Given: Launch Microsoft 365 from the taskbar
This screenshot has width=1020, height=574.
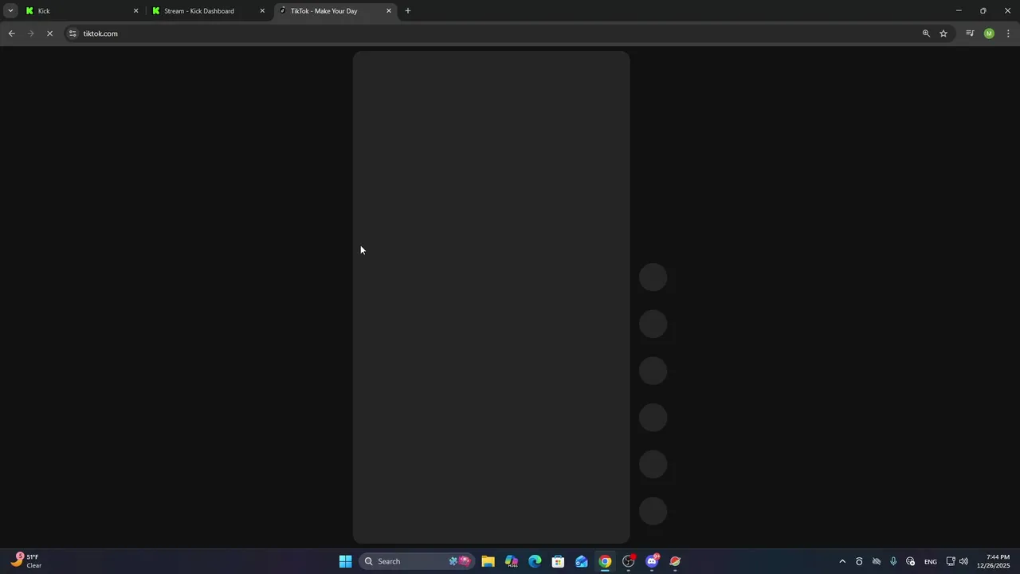Looking at the screenshot, I should [x=512, y=561].
